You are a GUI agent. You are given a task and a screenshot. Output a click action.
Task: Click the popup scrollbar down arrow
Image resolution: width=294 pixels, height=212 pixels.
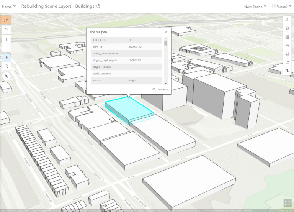point(166,83)
